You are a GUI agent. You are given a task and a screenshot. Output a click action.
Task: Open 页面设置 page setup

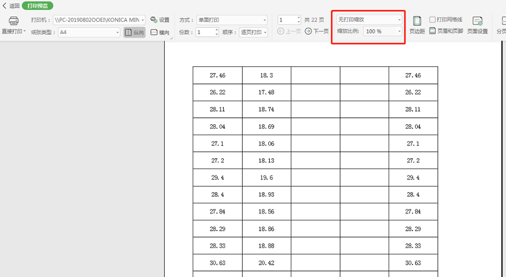click(x=477, y=25)
